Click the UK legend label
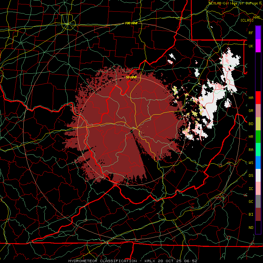The height and width of the screenshot is (263, 263). [x=251, y=46]
